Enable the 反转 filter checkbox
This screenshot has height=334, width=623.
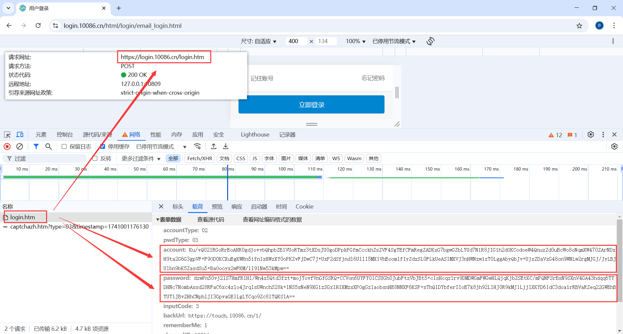(95, 159)
